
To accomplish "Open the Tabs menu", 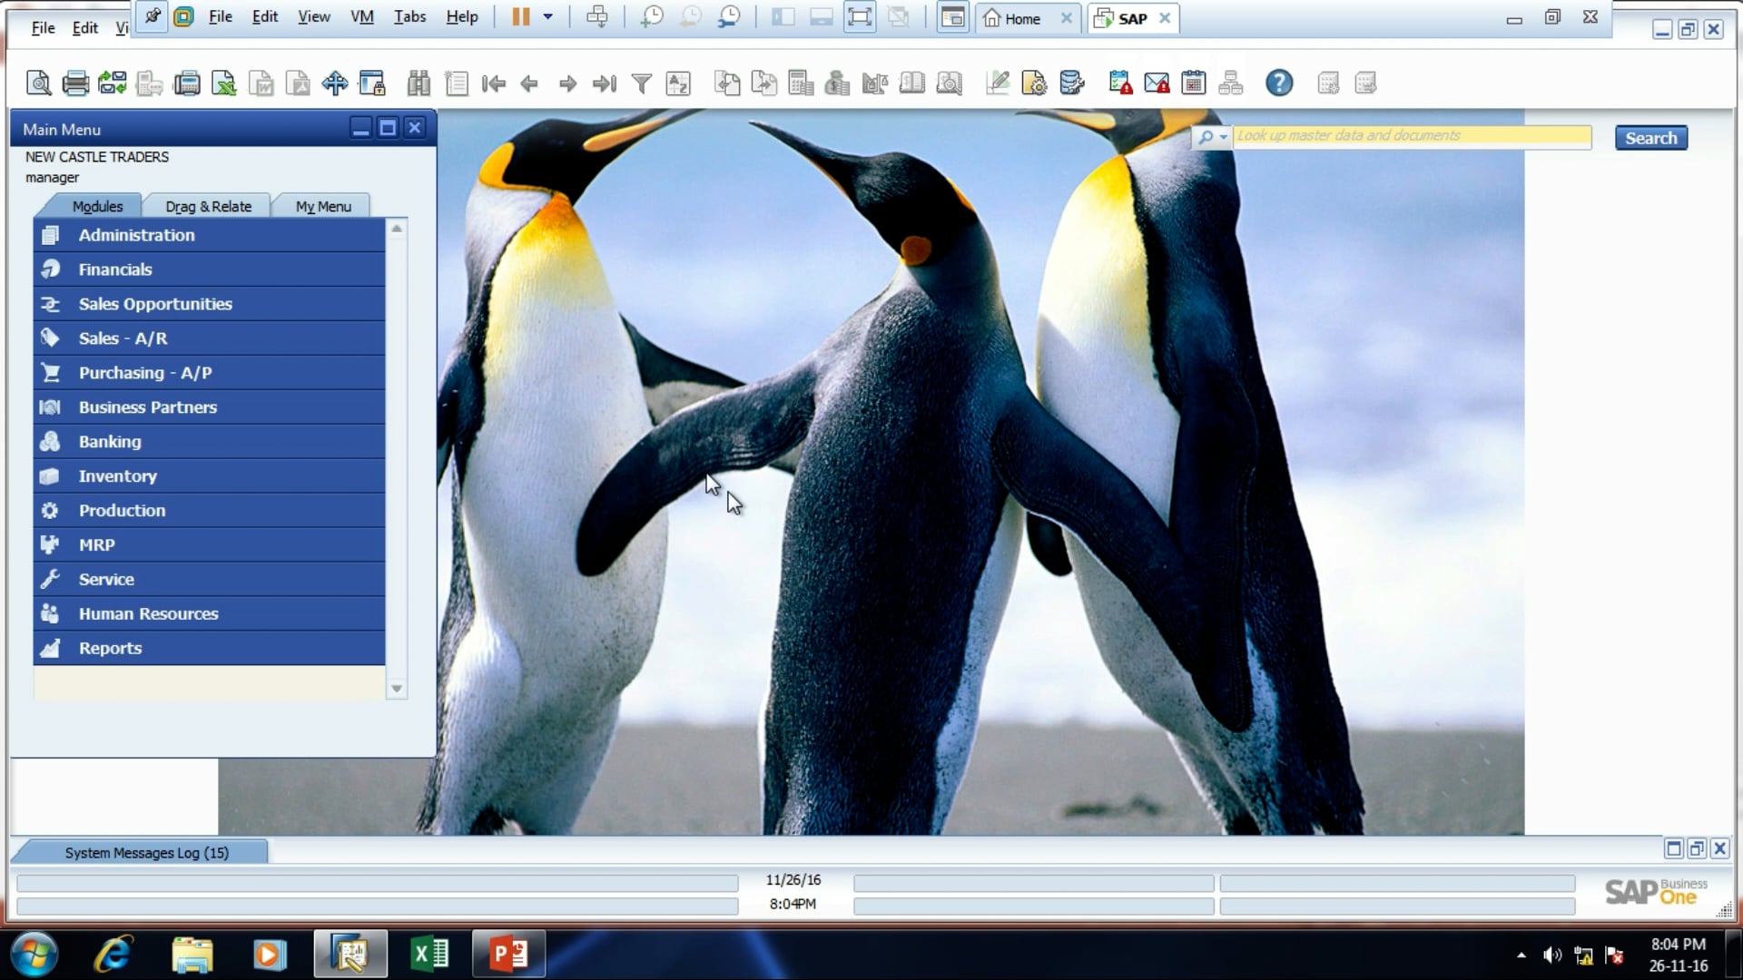I will [409, 17].
